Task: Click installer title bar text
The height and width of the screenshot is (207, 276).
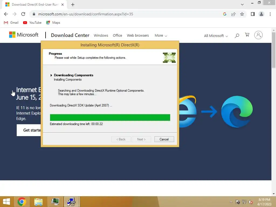Action: point(110,45)
